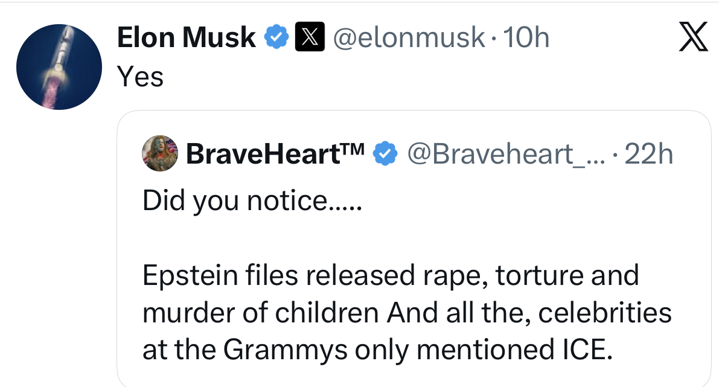Click the 22h quoted post timestamp

pyautogui.click(x=648, y=155)
